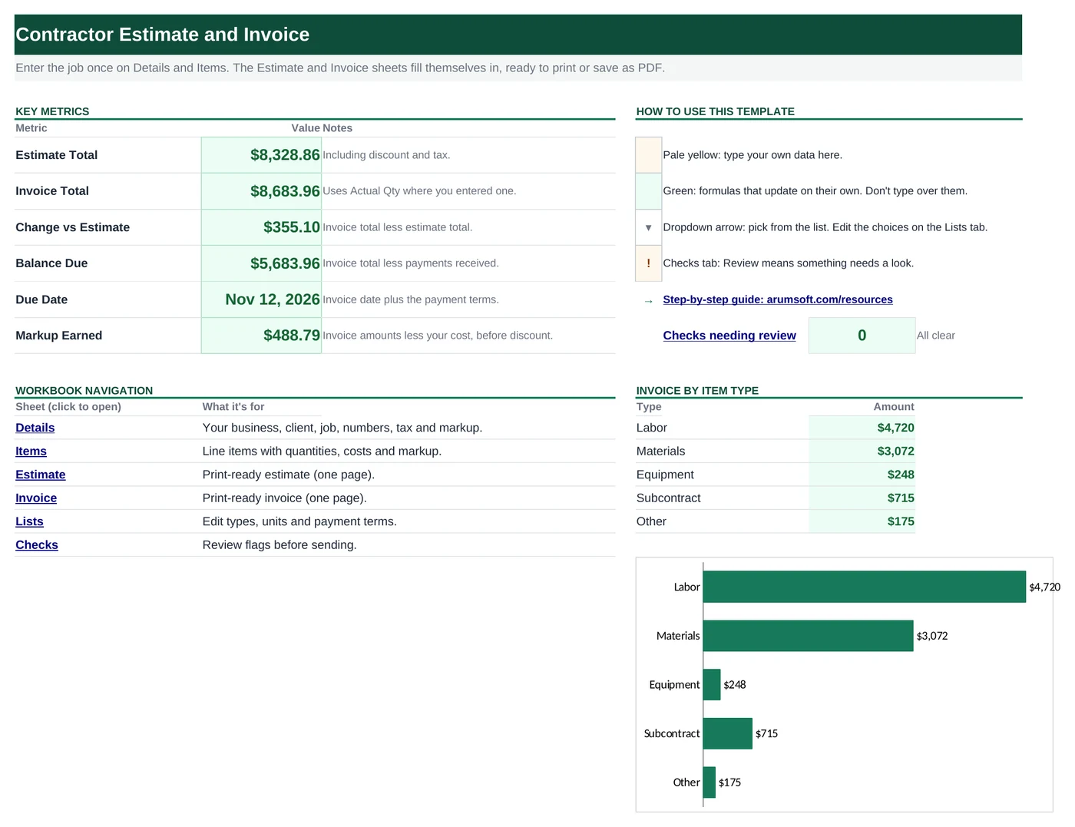This screenshot has height=827, width=1075.
Task: Select the pale yellow legend swatch
Action: (648, 155)
